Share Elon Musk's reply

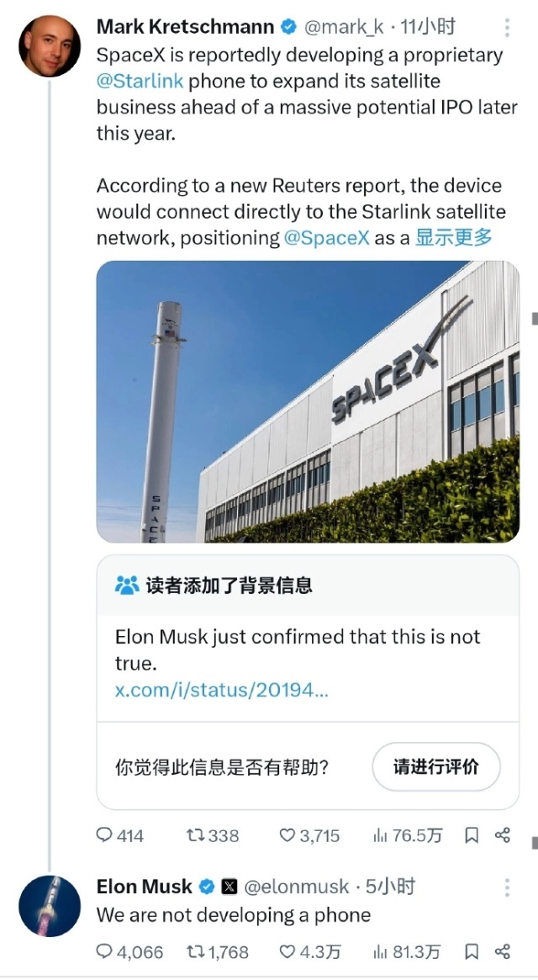[503, 952]
